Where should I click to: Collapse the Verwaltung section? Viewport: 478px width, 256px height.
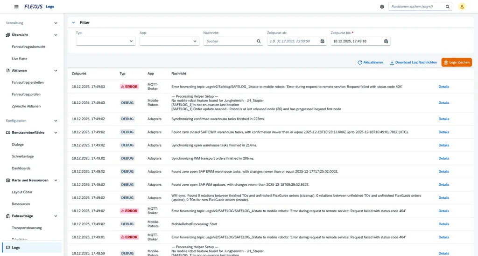56,23
